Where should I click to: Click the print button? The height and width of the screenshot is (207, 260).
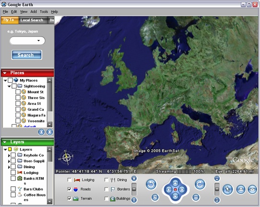pos(241,189)
